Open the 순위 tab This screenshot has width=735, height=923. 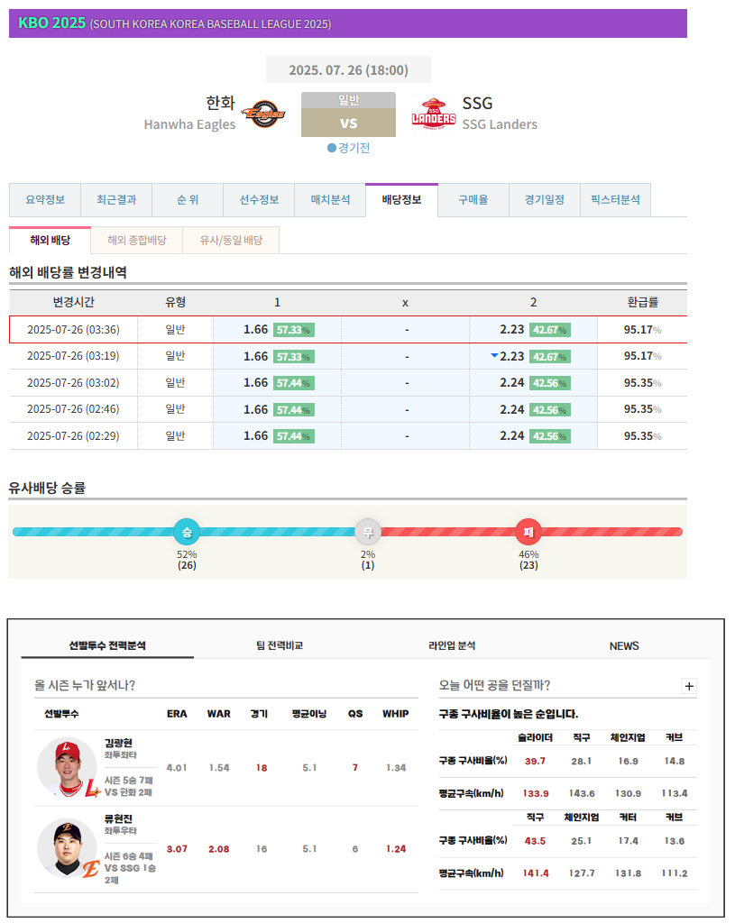(188, 199)
